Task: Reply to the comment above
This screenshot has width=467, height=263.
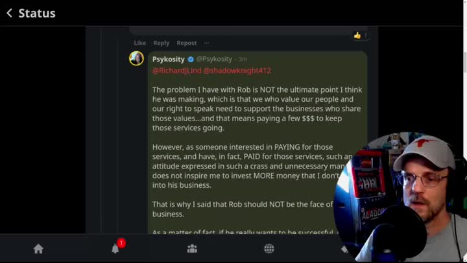Action: 162,43
